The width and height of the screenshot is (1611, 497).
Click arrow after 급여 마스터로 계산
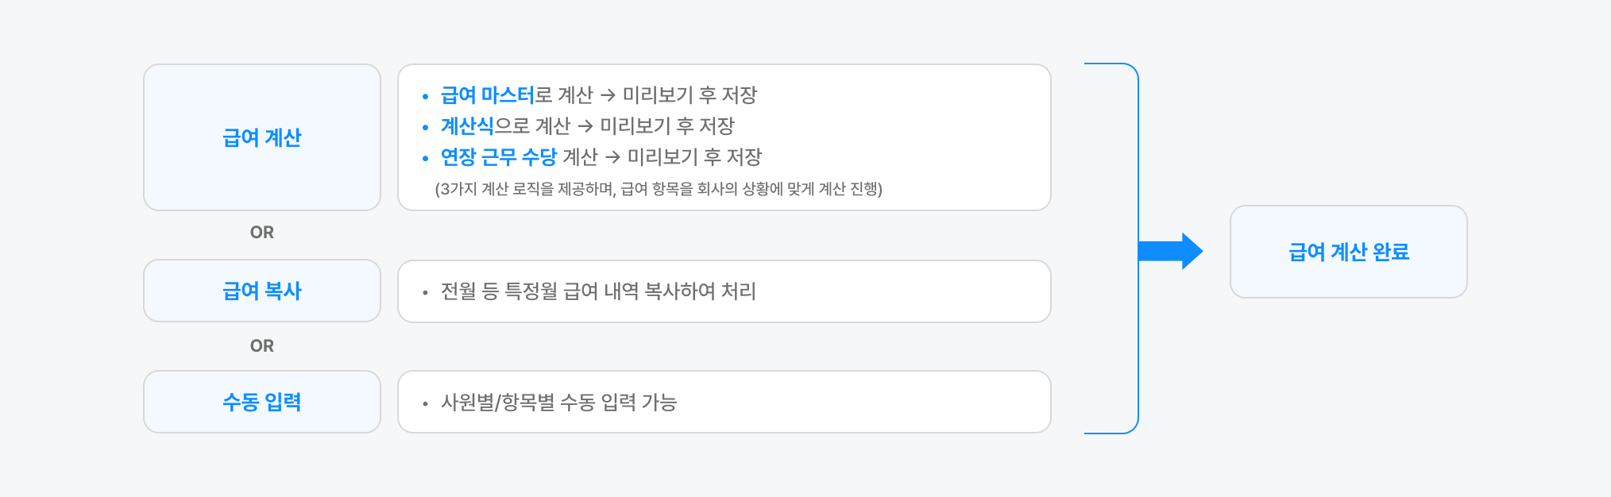(608, 96)
